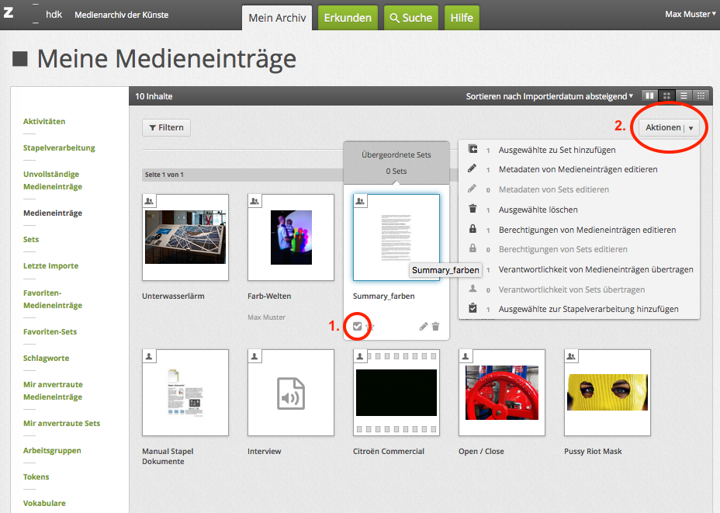Viewport: 720px width, 513px height.
Task: Expand the Max Muster user menu
Action: (690, 14)
